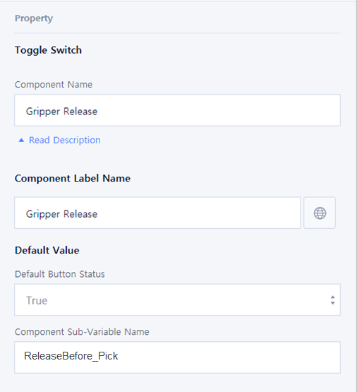Click Gripper Release text in Component Name box

click(x=61, y=112)
